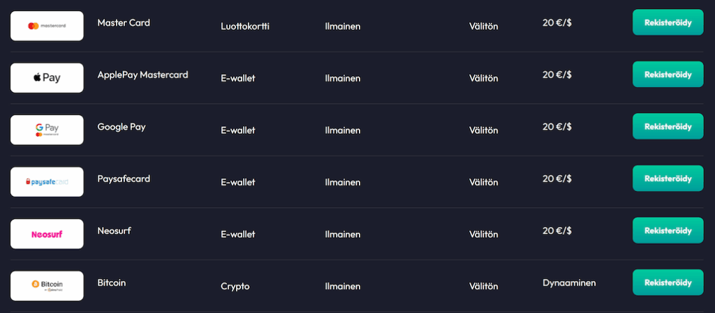This screenshot has height=313, width=715.
Task: Click the Bitcoin logo icon
Action: pyautogui.click(x=47, y=286)
